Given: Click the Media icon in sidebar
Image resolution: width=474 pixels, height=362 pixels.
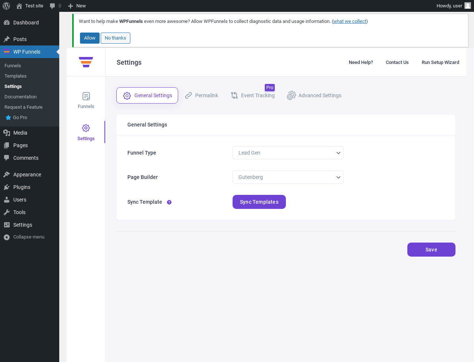Looking at the screenshot, I should pyautogui.click(x=7, y=133).
